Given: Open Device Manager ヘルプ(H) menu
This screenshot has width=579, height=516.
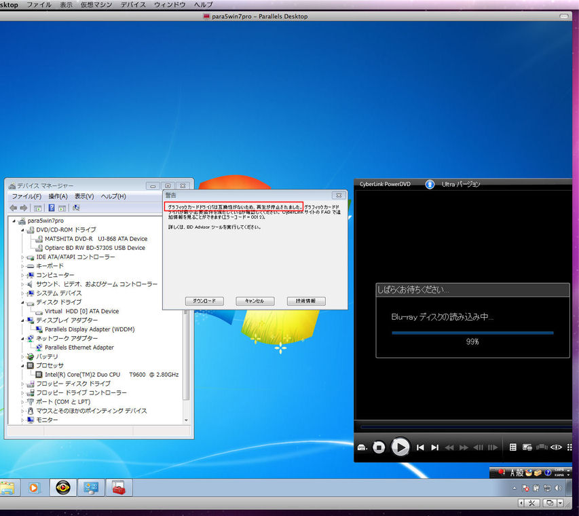Looking at the screenshot, I should (113, 196).
